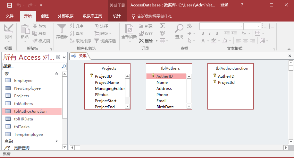This screenshot has width=294, height=158.
Task: Collapse navigation pane with double chevron
Action: coord(64,57)
